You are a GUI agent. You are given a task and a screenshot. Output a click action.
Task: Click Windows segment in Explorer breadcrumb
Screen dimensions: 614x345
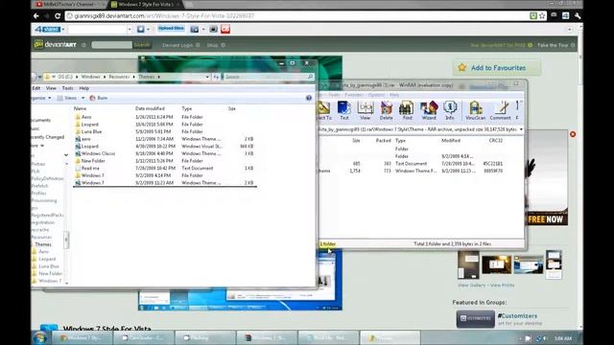[90, 77]
